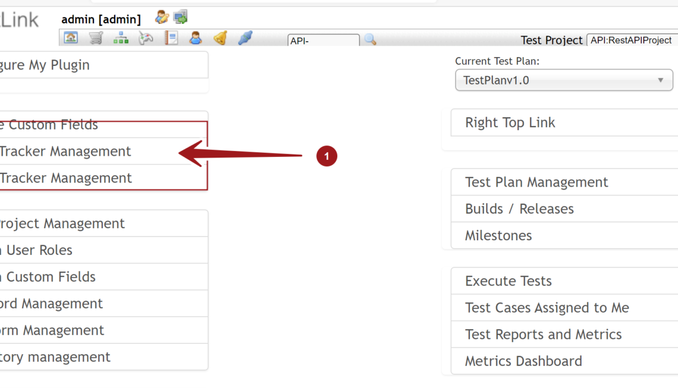
Task: Open Test Cases Assigned to Me
Action: pos(546,308)
